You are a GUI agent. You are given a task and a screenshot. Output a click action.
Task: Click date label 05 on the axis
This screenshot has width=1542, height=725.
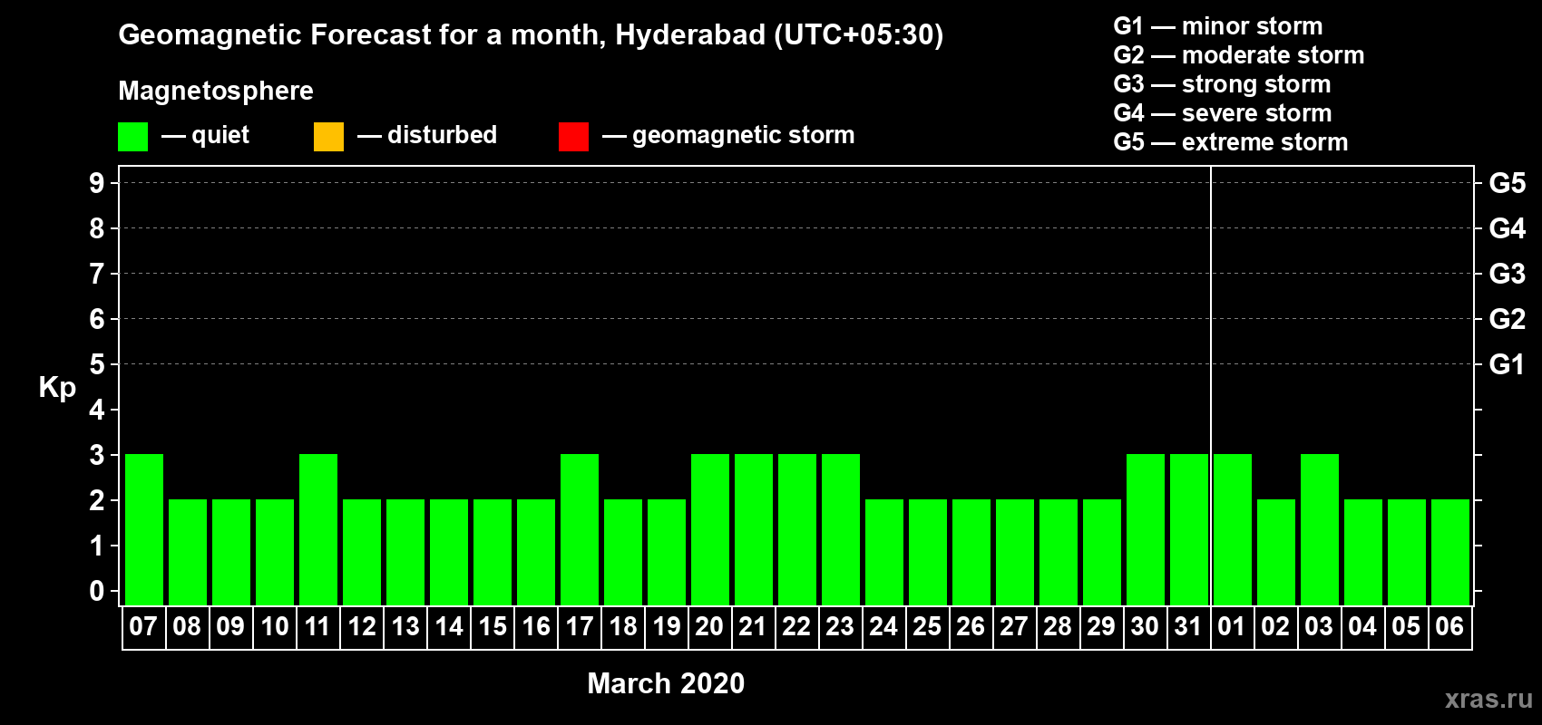click(1406, 627)
